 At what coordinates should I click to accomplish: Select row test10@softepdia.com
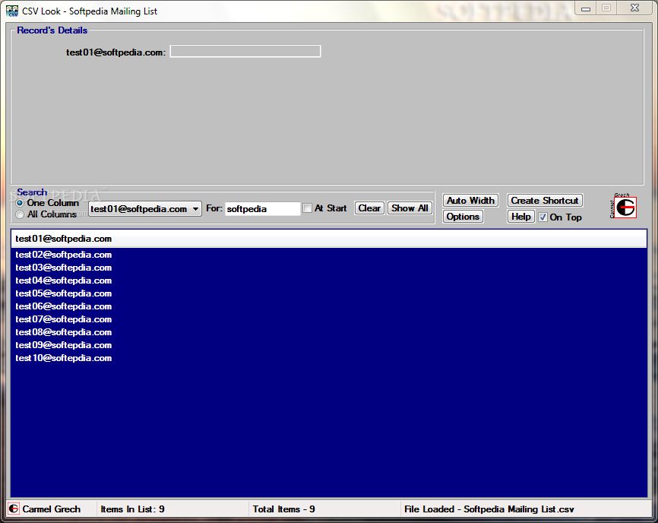point(328,359)
